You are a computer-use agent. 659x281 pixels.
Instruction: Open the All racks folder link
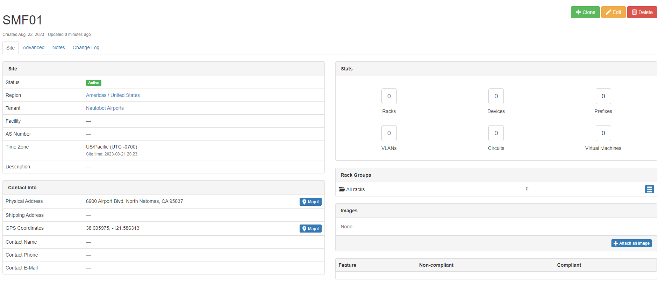tap(355, 189)
